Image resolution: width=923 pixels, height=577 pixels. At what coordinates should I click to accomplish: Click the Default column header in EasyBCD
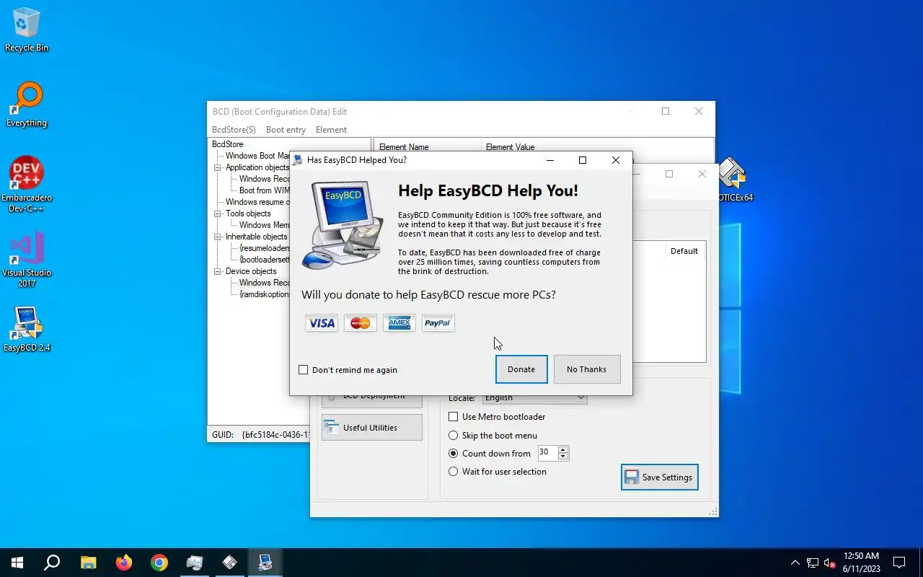tap(684, 251)
